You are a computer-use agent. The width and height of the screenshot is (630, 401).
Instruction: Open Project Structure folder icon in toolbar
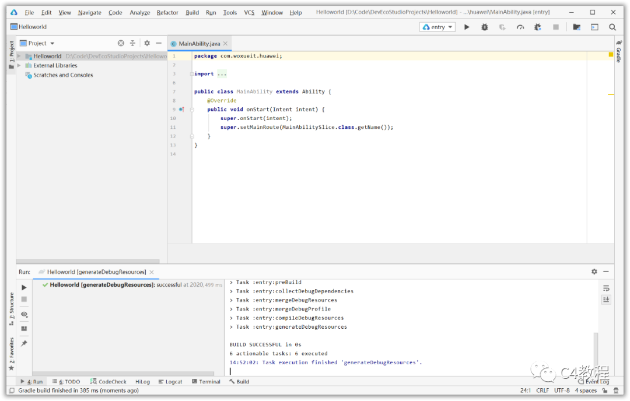click(576, 27)
